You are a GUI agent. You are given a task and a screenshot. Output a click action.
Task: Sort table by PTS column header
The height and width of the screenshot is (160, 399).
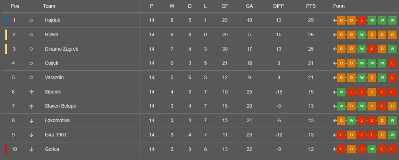311,6
